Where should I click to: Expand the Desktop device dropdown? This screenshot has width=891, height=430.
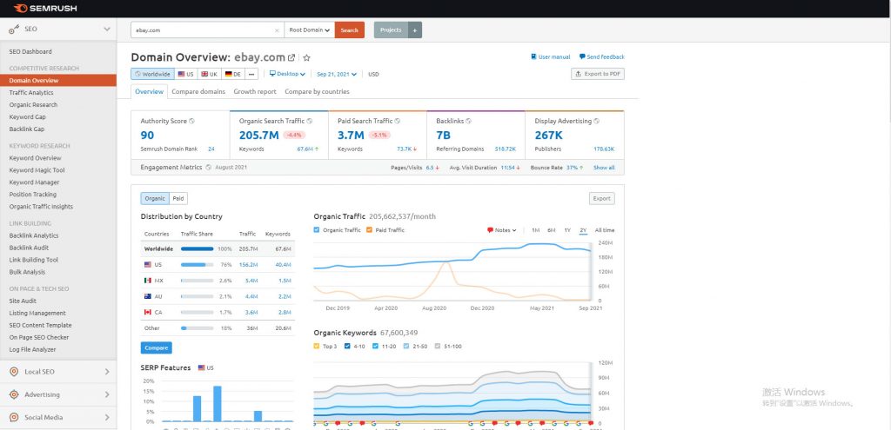point(286,74)
